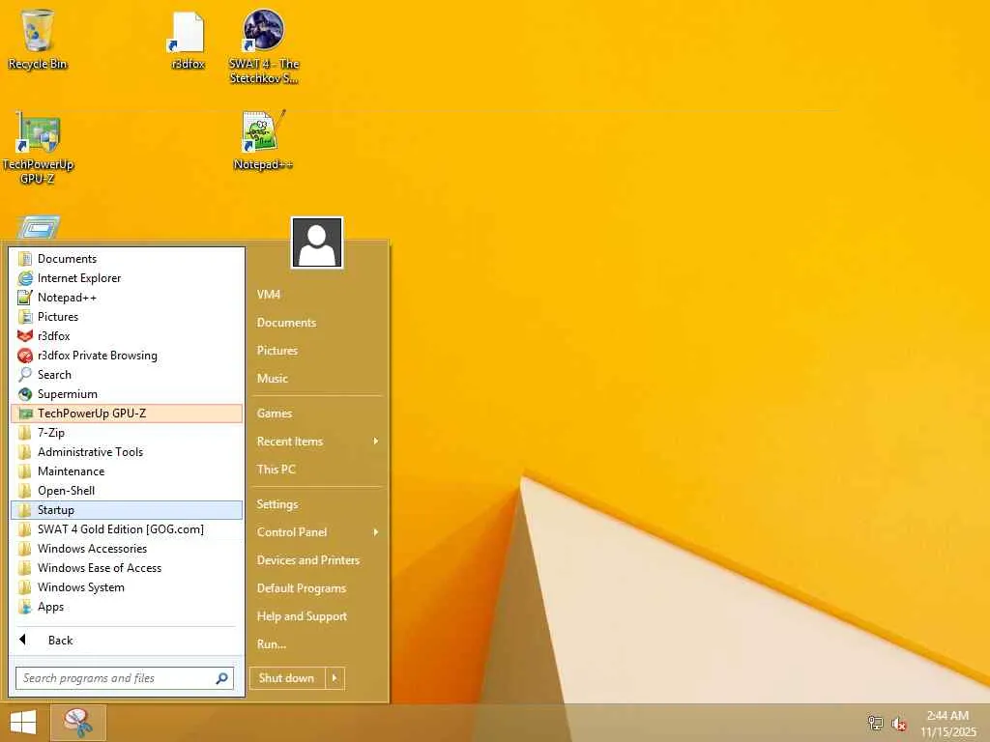Expand the SWAT 4 Gold Edition folder
The height and width of the screenshot is (742, 990).
127,529
